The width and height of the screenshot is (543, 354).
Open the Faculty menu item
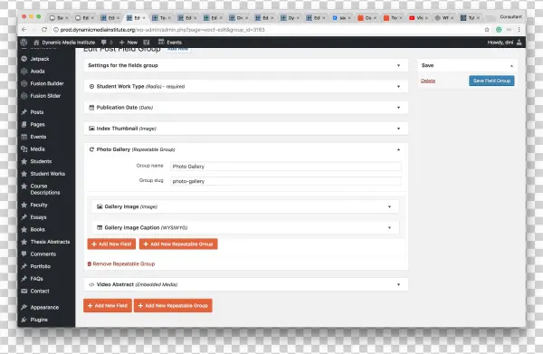(x=39, y=205)
